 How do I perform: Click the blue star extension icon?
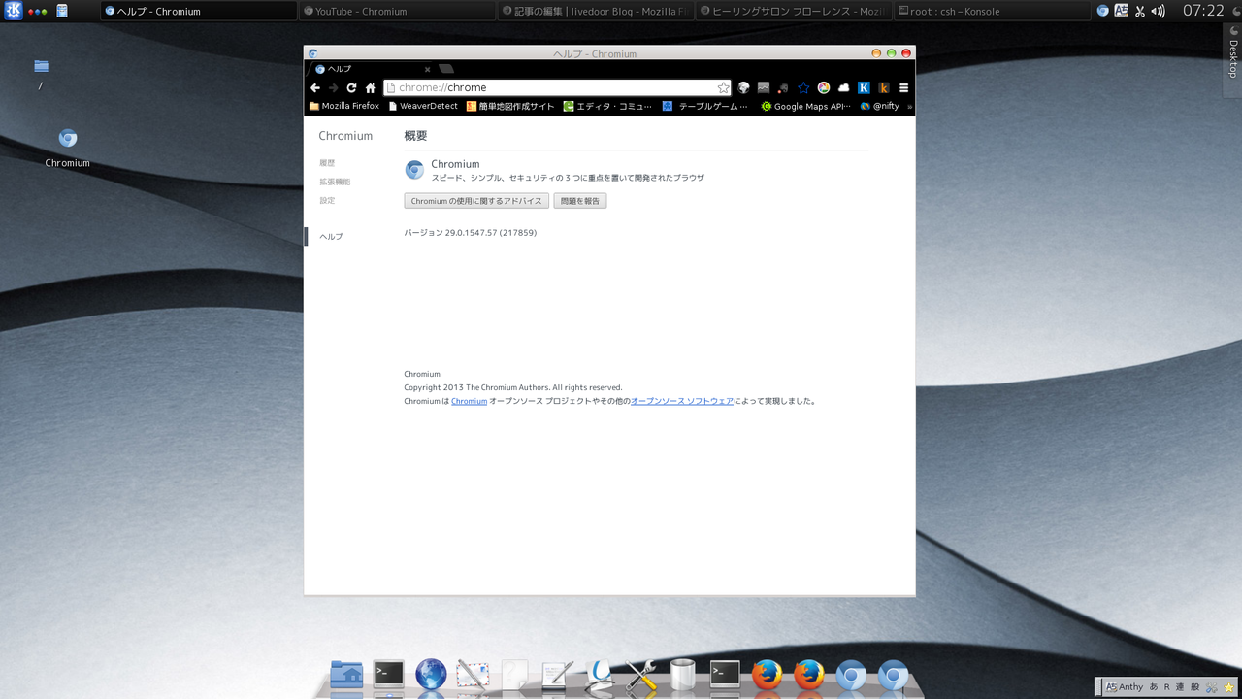click(803, 87)
